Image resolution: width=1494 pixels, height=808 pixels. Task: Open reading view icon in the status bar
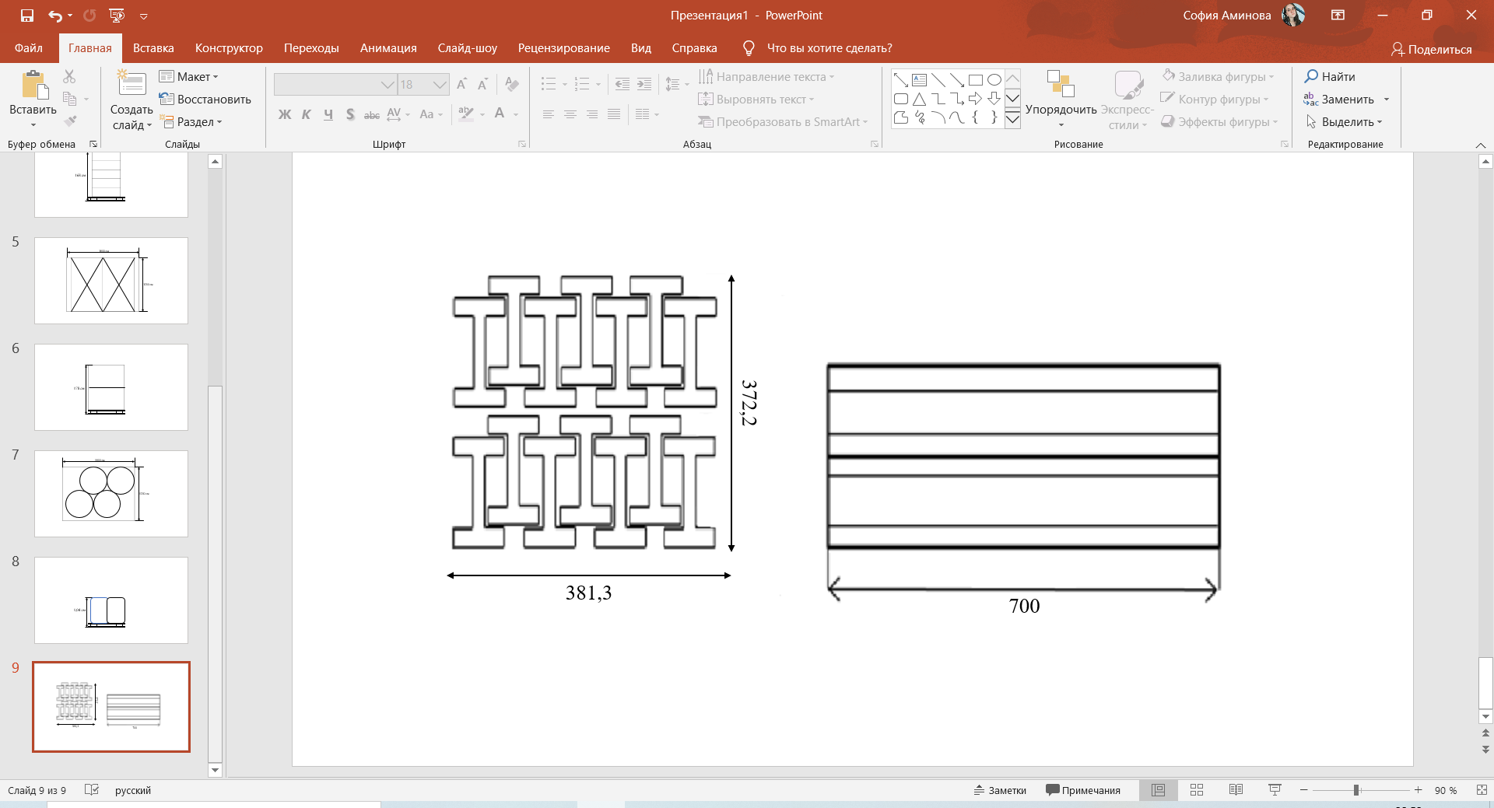pyautogui.click(x=1236, y=790)
